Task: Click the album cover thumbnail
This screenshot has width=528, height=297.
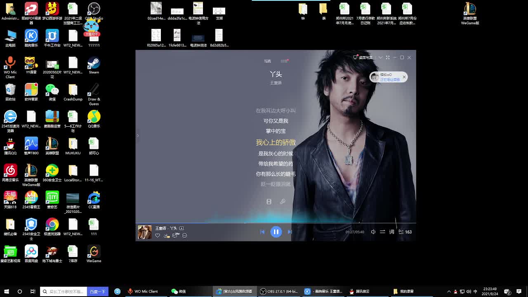Action: pos(144,232)
